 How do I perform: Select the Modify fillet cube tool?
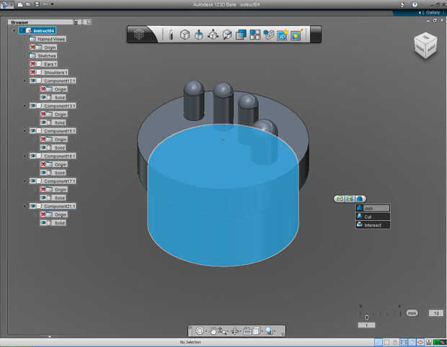pyautogui.click(x=227, y=35)
